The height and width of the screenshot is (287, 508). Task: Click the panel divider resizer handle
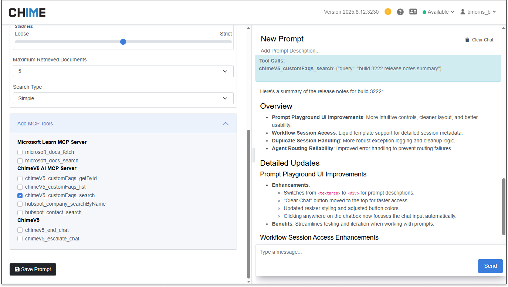point(254,155)
